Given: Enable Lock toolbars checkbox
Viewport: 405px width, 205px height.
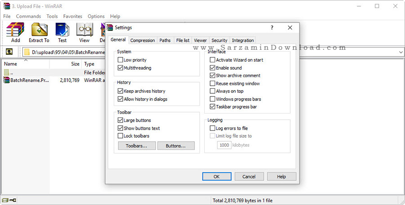Looking at the screenshot, I should point(120,136).
